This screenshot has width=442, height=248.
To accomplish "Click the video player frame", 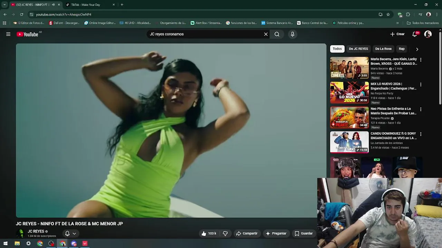I will click(x=171, y=131).
